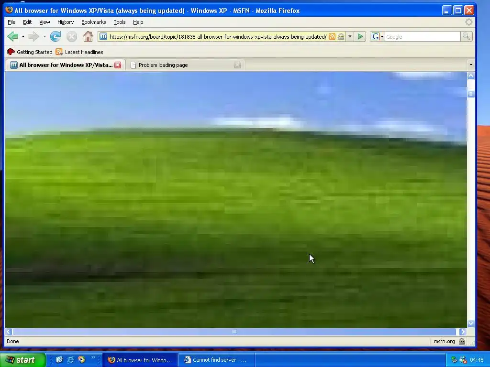Open the Latest Headlines live bookmark
Viewport: 490px width, 367px height.
pos(79,52)
